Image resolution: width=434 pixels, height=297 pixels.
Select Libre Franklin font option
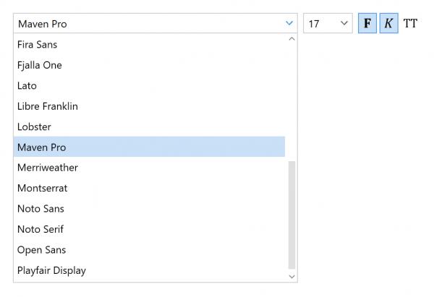click(x=48, y=106)
